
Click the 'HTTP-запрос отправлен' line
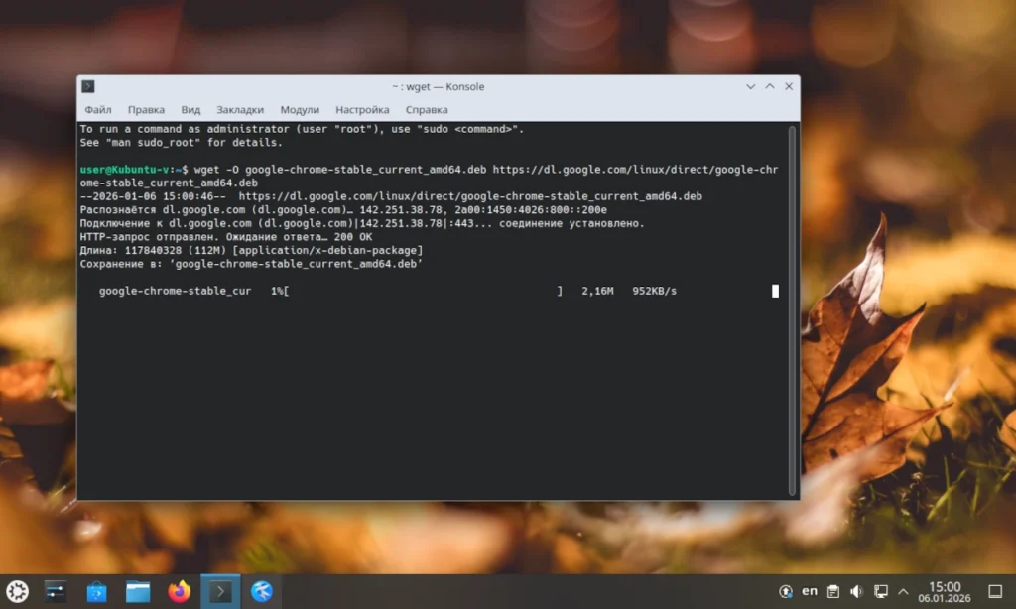point(226,236)
